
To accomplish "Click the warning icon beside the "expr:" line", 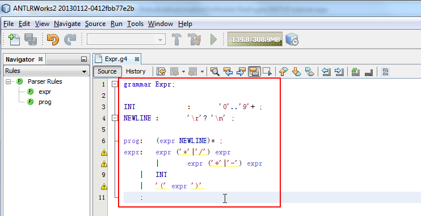I will tap(104, 153).
